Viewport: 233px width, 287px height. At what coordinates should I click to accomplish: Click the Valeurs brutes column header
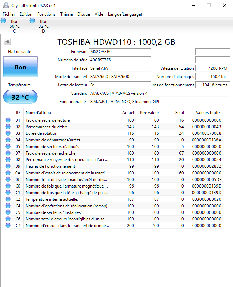[205, 113]
